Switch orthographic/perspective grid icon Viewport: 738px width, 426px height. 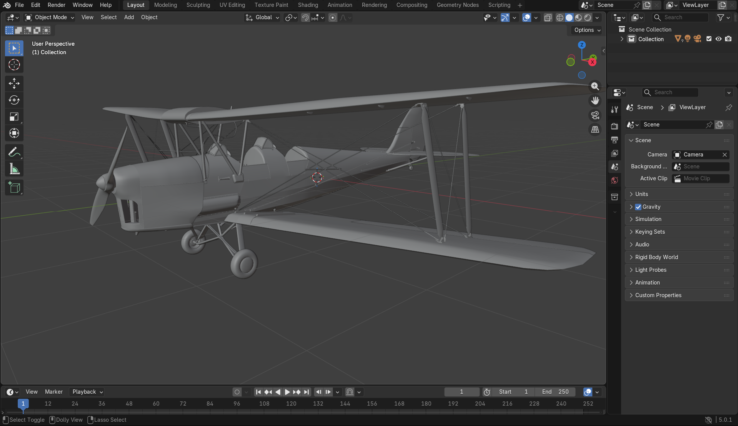tap(595, 130)
